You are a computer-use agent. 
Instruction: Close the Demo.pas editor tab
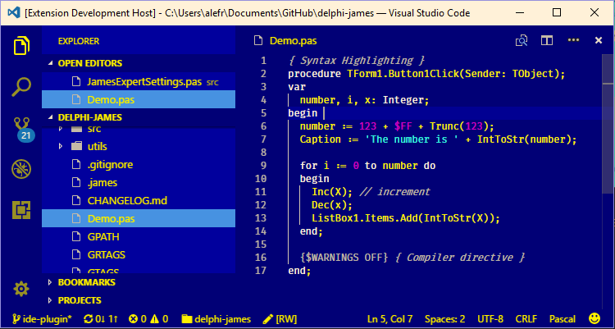[599, 40]
